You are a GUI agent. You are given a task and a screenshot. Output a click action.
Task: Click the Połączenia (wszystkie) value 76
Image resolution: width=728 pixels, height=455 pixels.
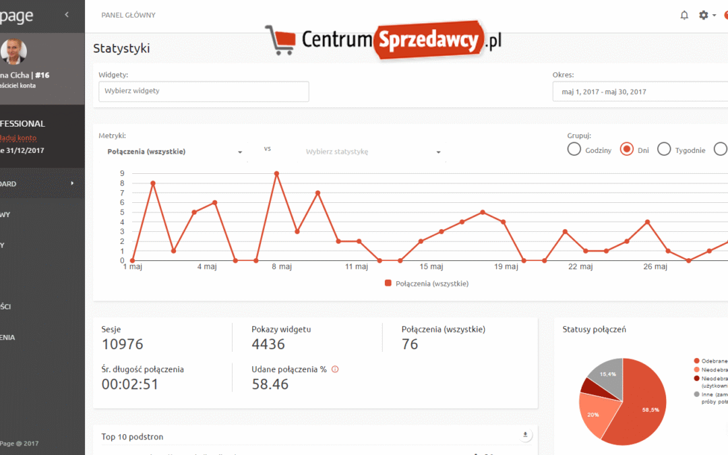410,344
